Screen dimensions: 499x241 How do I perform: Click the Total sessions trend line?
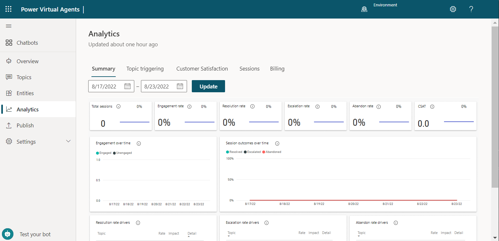[x=135, y=122]
